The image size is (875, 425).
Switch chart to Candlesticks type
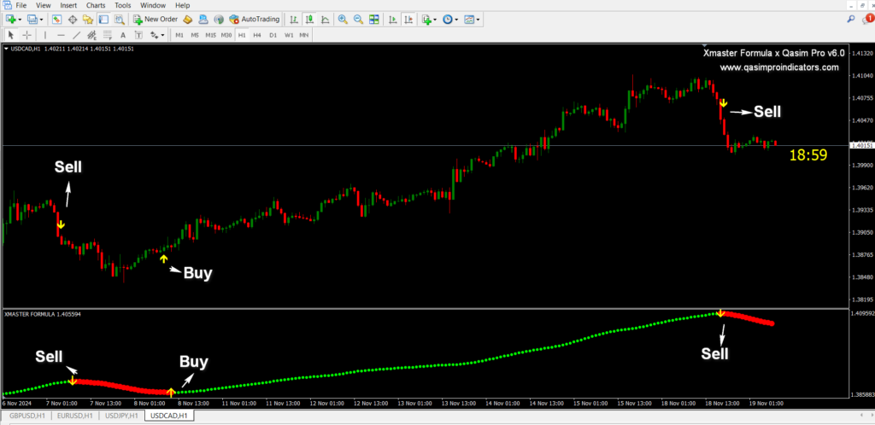click(x=309, y=20)
